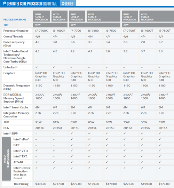
Task: Select the S-SERIES tab
Action: point(68,3)
